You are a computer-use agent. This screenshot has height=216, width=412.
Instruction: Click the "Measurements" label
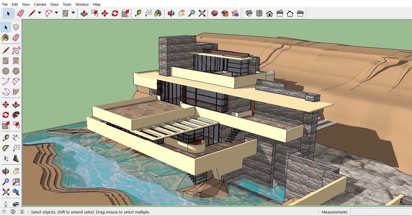(334, 212)
